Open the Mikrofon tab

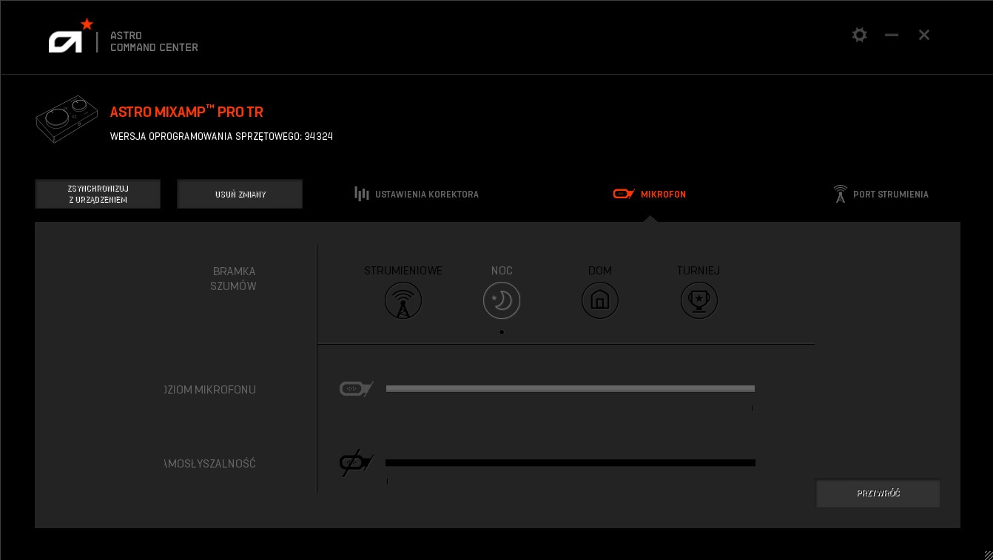click(x=649, y=194)
